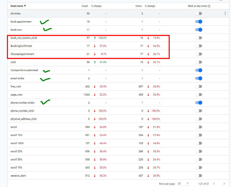Open the phone_number_click event
This screenshot has width=231, height=187.
(22, 111)
